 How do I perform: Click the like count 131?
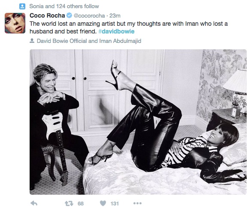(x=115, y=203)
